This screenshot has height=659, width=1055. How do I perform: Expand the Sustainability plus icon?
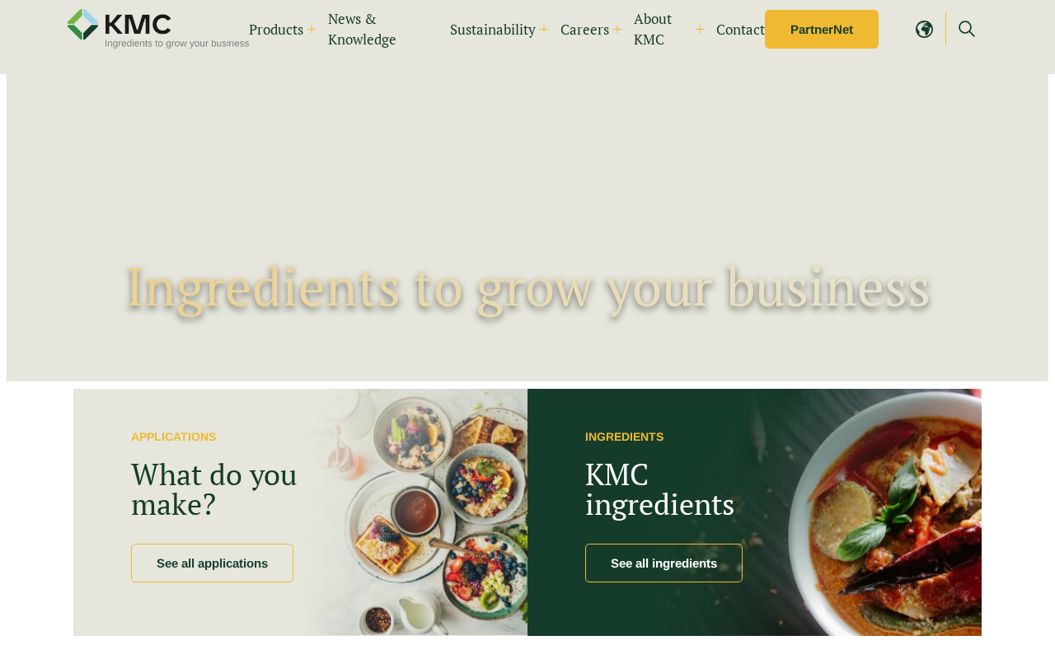point(544,30)
